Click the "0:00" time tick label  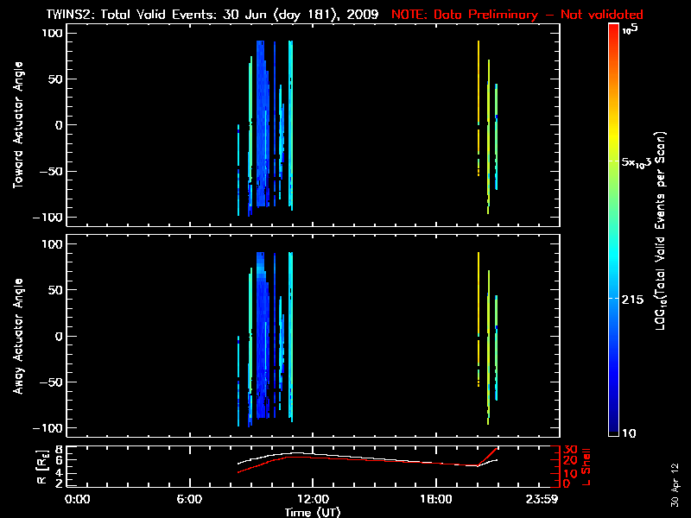click(x=78, y=499)
